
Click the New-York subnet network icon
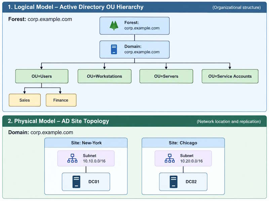(x=72, y=158)
